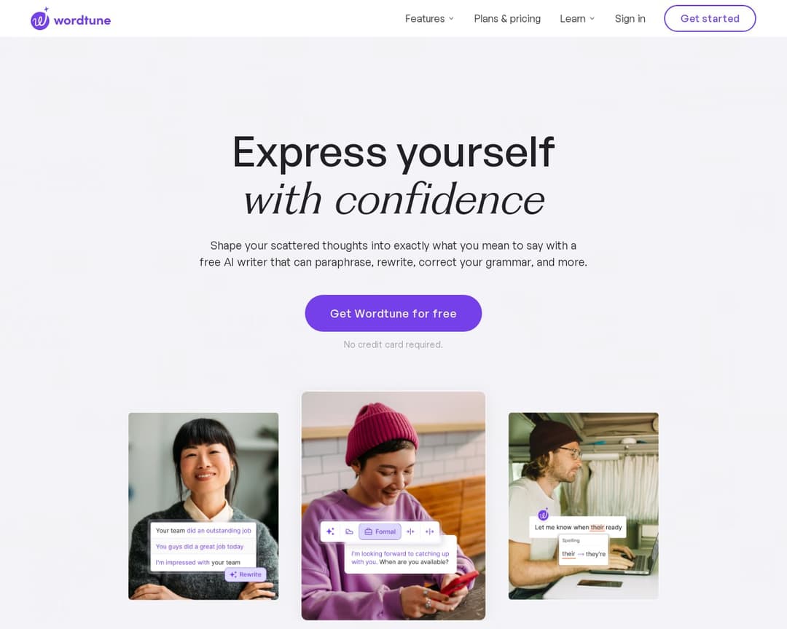Select the Formal briefcase tone button

380,531
